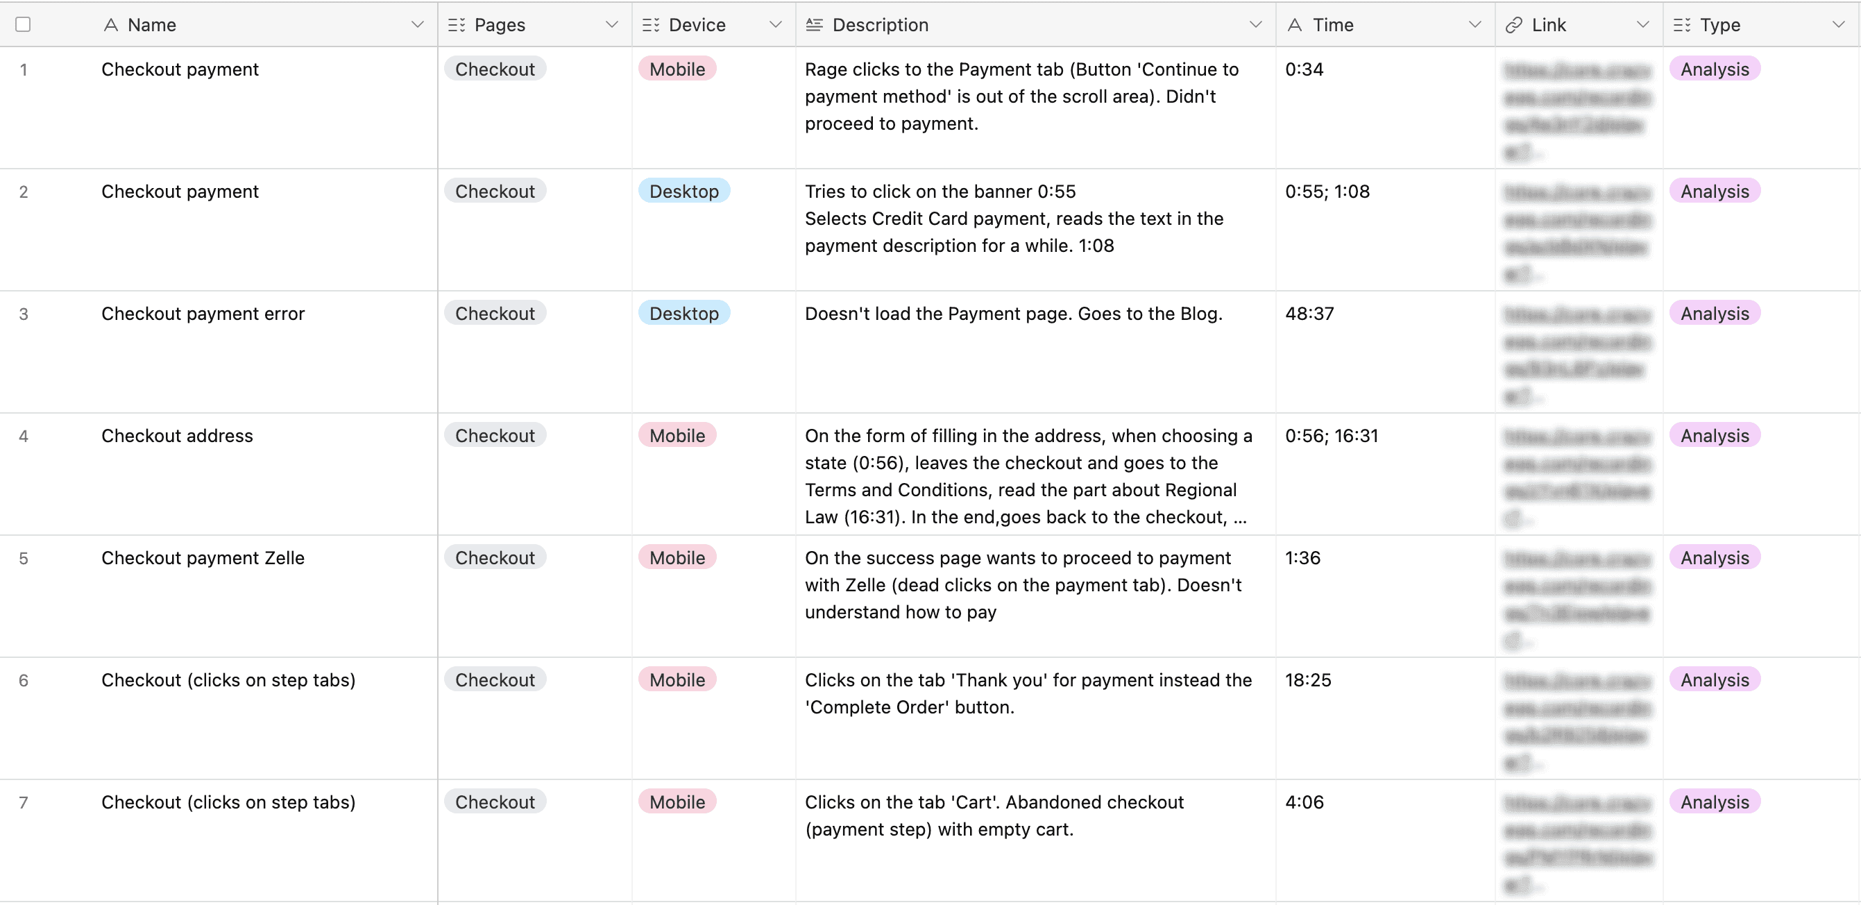Select the 'Checkout payment Zelle' name cell

coord(203,558)
